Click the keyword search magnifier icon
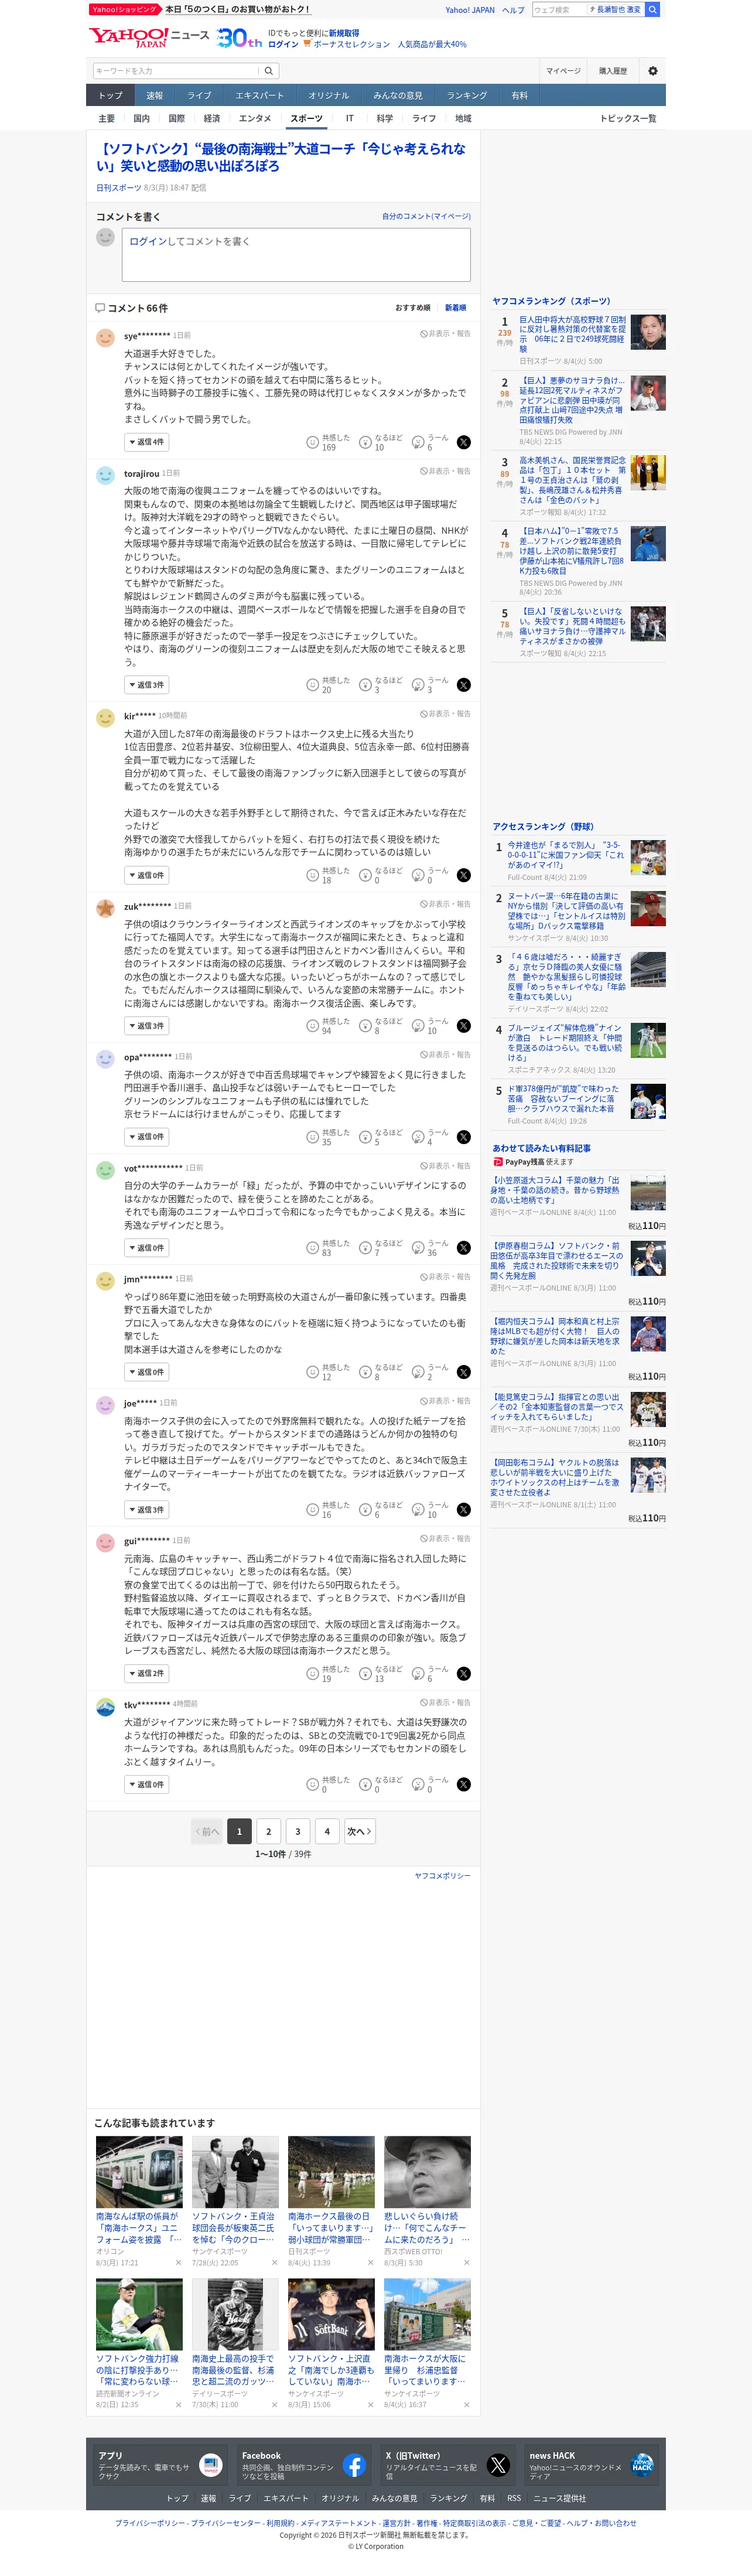This screenshot has width=752, height=2563. point(269,71)
